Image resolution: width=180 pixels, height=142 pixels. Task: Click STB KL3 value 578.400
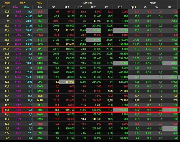70,40
